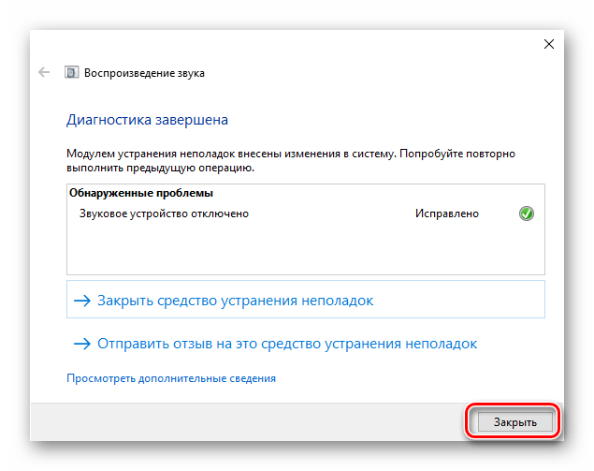The width and height of the screenshot is (594, 471).
Task: Select Закрыть средство устранения неполадок
Action: (x=306, y=300)
